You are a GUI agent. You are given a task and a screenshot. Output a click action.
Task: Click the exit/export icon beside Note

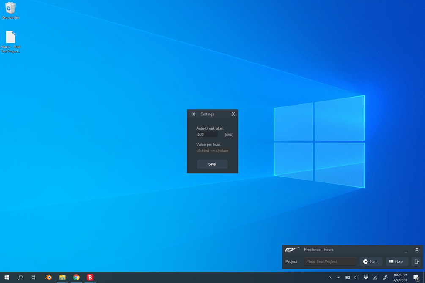click(417, 261)
